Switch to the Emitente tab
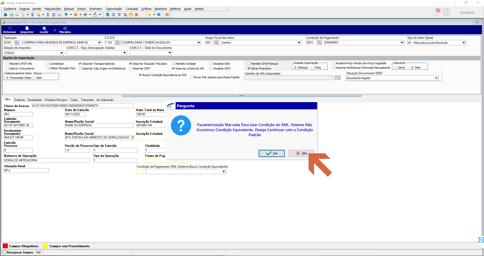The image size is (484, 256). tap(20, 100)
